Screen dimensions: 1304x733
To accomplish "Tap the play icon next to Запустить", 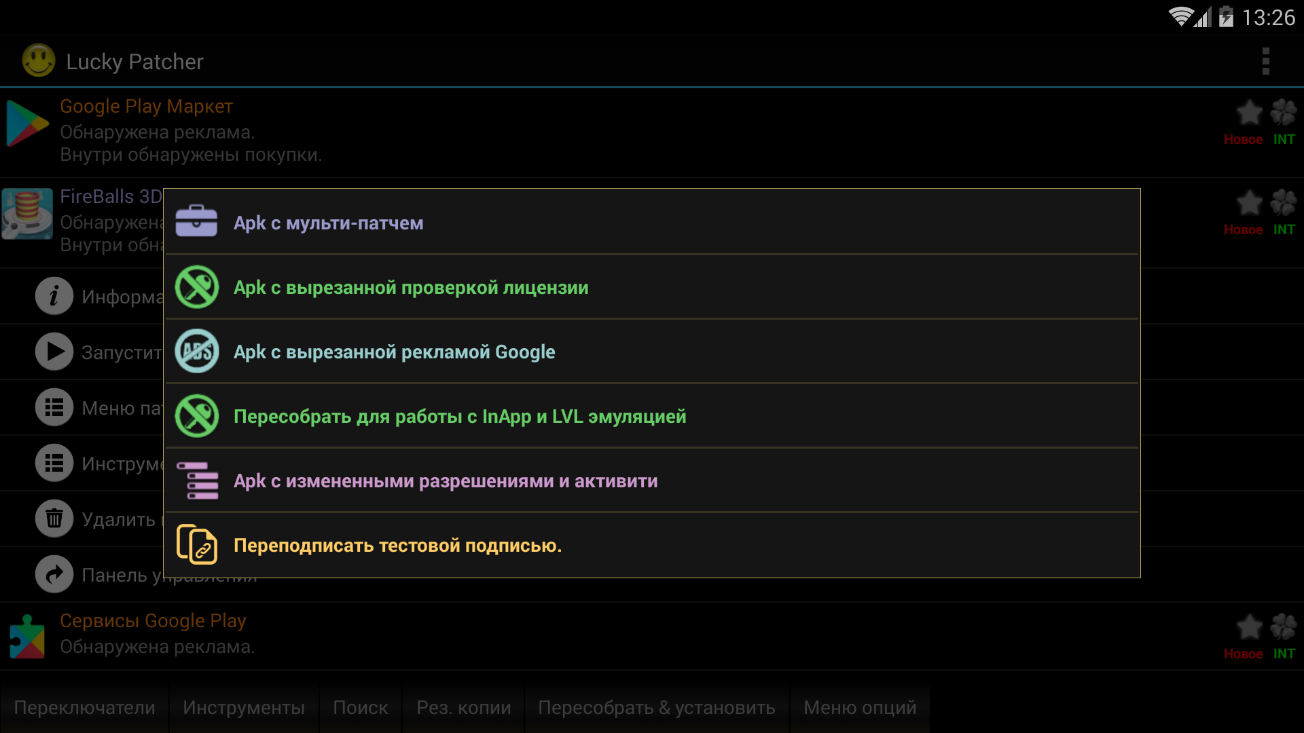I will (x=54, y=352).
